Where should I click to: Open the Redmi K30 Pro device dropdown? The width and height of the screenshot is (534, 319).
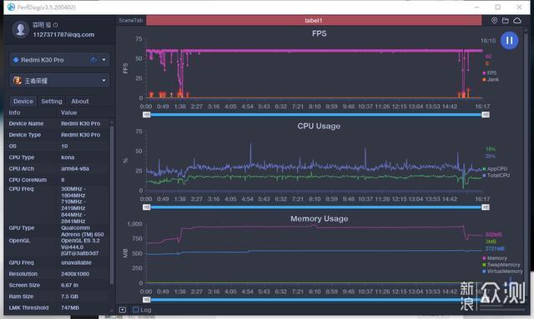point(103,60)
